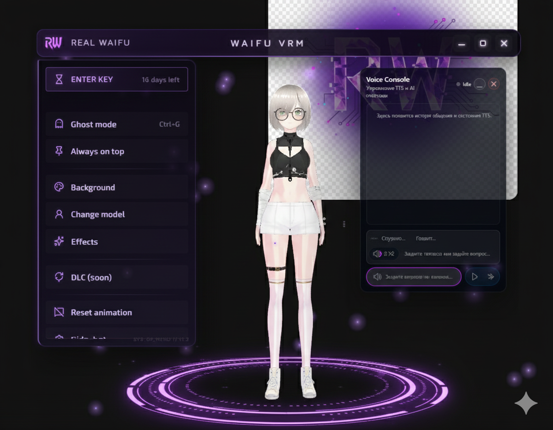This screenshot has height=430, width=553.
Task: Click the crossed-flag icon for Reset animation
Action: [x=59, y=312]
